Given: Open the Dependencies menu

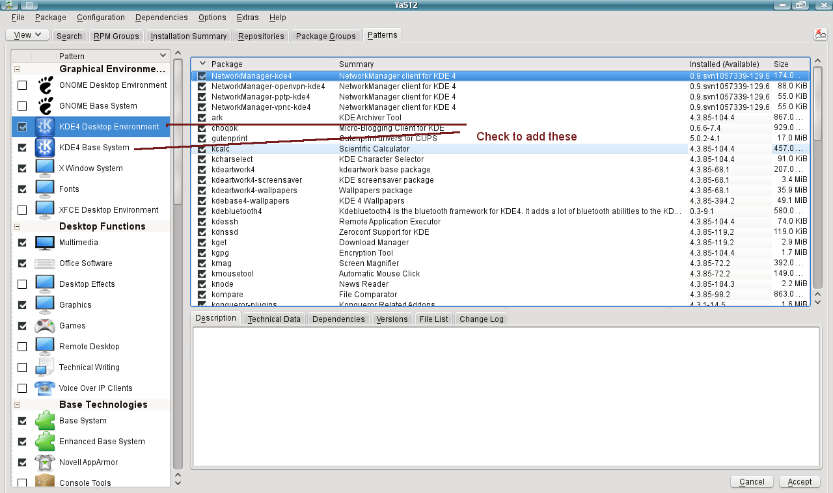Looking at the screenshot, I should tap(161, 18).
